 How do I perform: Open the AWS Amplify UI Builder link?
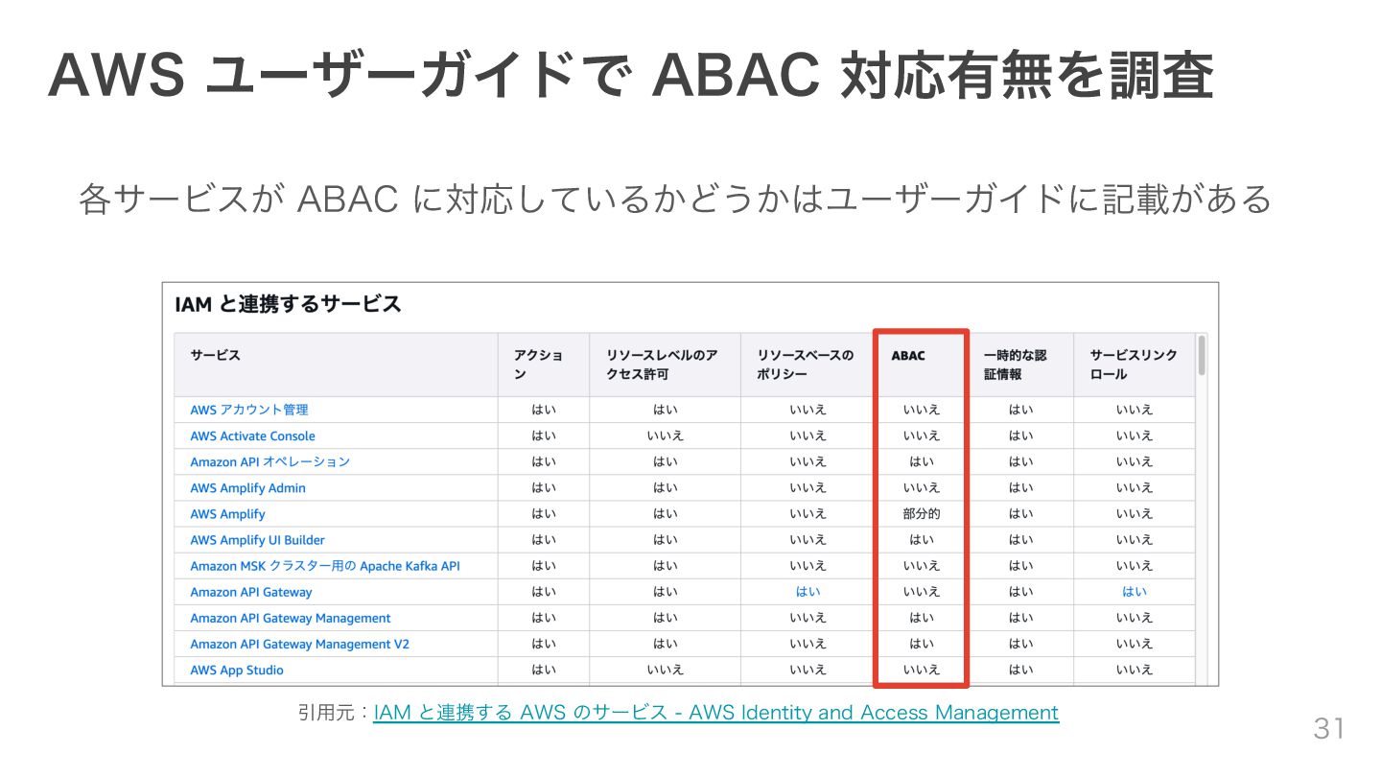pyautogui.click(x=257, y=540)
